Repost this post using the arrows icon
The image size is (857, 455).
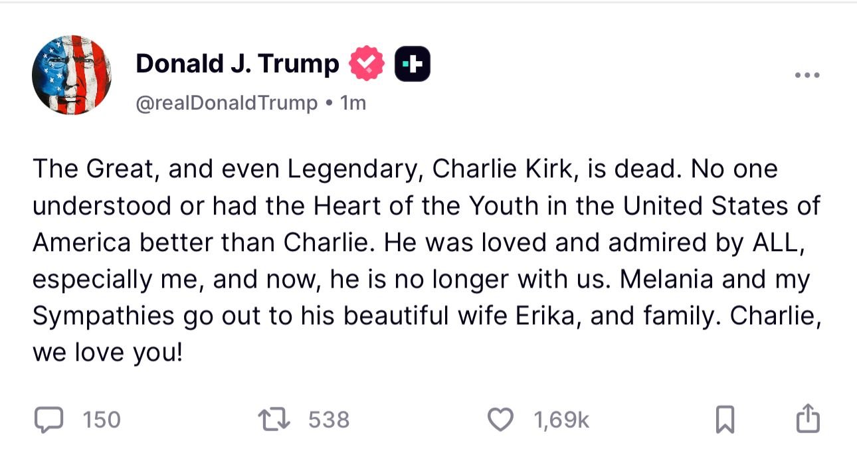pos(272,420)
